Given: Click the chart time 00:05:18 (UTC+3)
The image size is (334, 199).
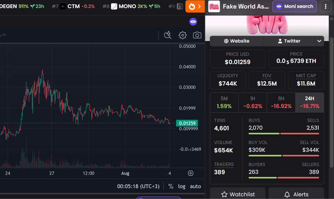Looking at the screenshot, I should [x=138, y=186].
